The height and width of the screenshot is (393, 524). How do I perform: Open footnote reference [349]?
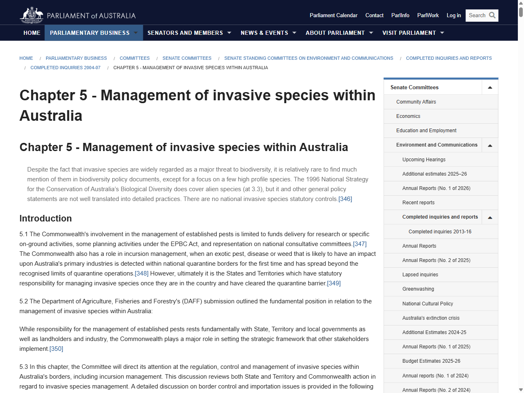(x=334, y=283)
